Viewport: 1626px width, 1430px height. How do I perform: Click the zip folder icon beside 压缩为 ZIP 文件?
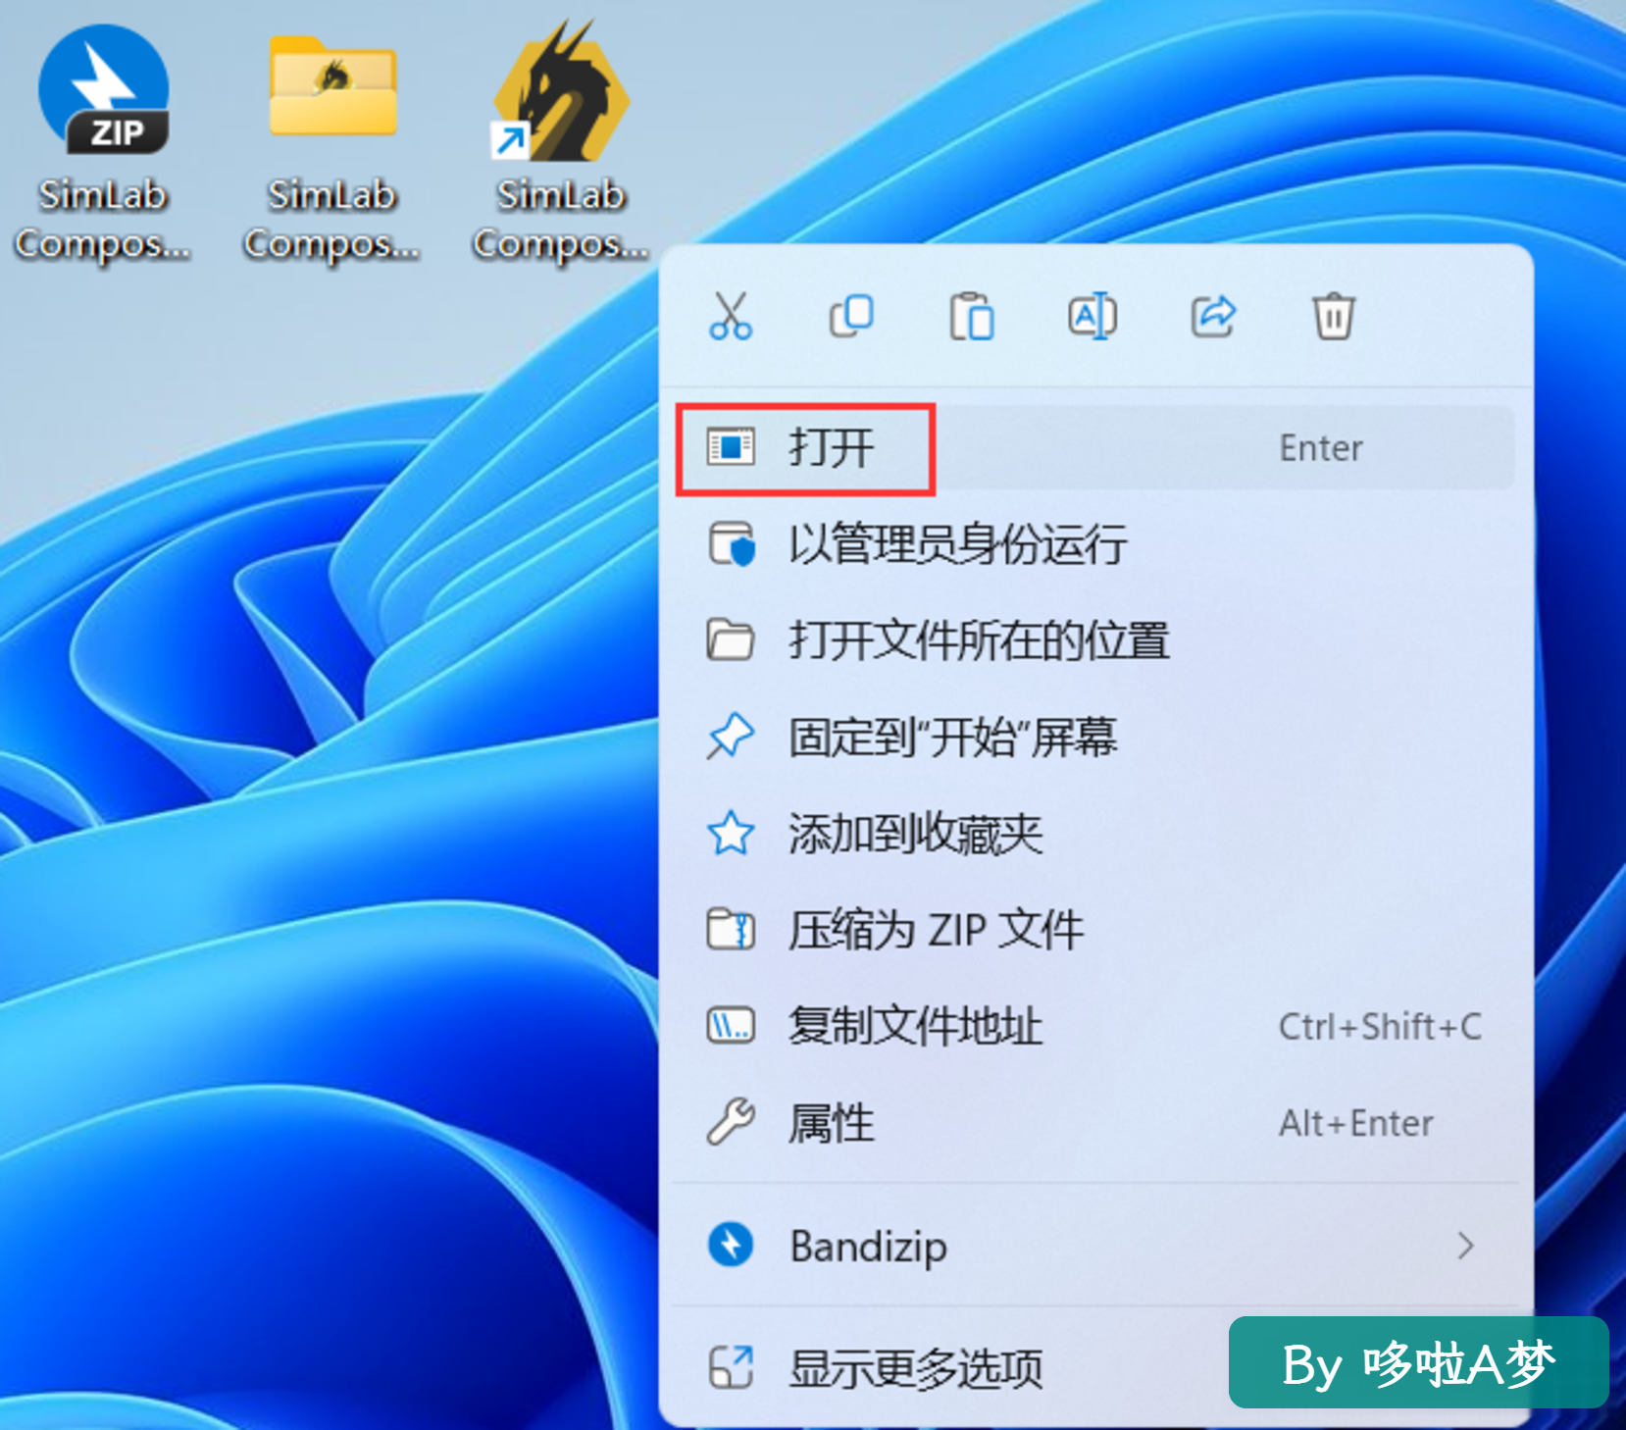click(731, 930)
